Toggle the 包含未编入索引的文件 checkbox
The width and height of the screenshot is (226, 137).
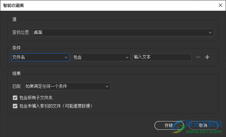(15, 106)
